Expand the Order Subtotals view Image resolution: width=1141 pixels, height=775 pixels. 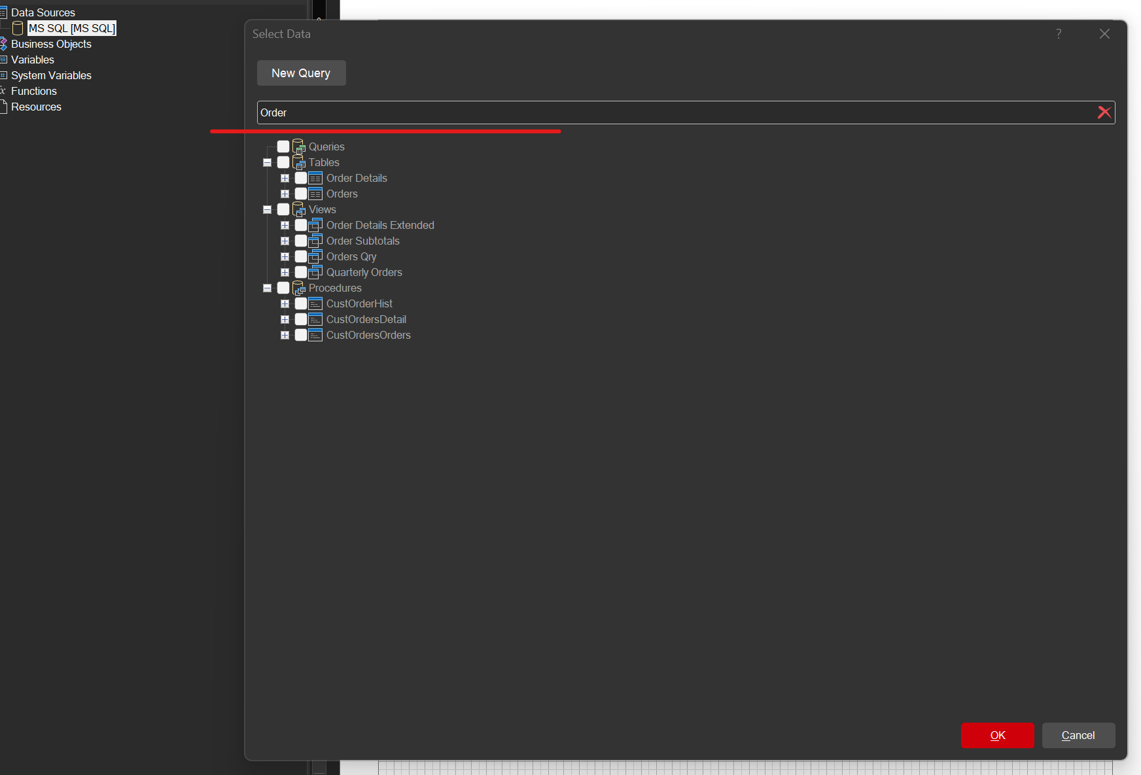coord(285,241)
